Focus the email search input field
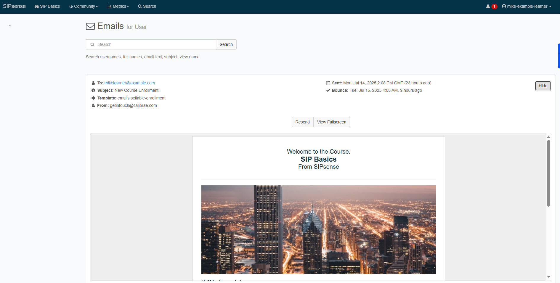The image size is (560, 283). [x=151, y=44]
